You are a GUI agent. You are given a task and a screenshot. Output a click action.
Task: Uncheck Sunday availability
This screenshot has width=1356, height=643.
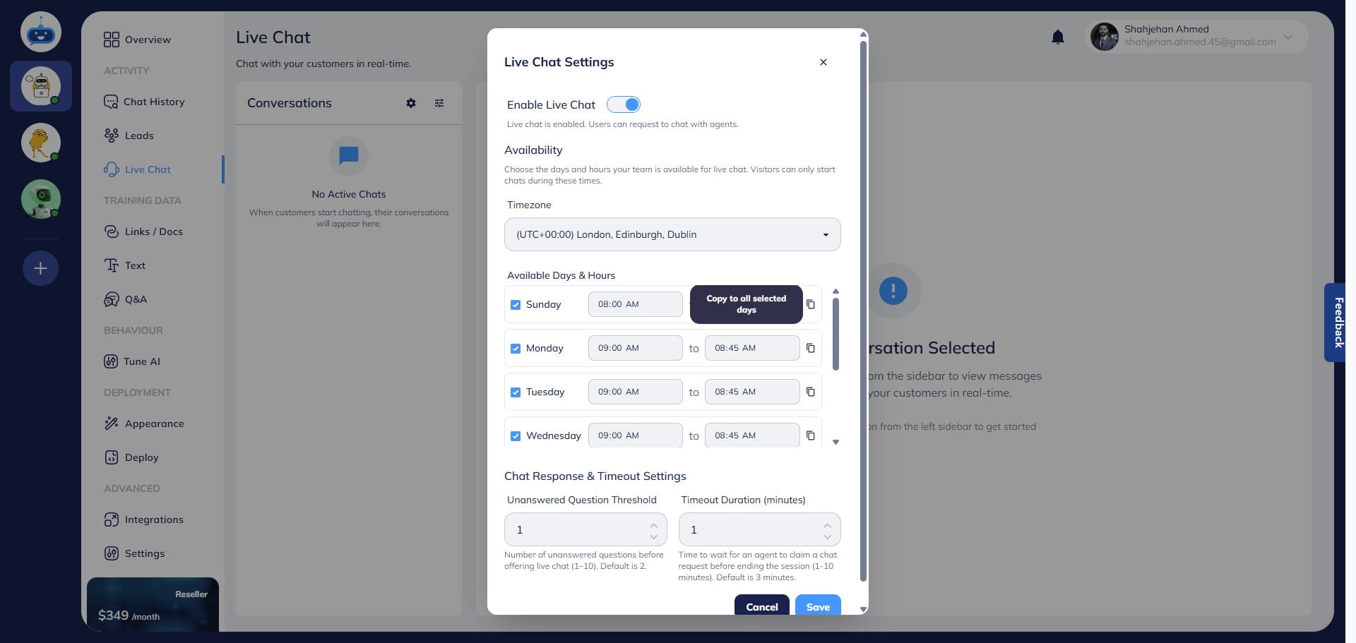(516, 304)
